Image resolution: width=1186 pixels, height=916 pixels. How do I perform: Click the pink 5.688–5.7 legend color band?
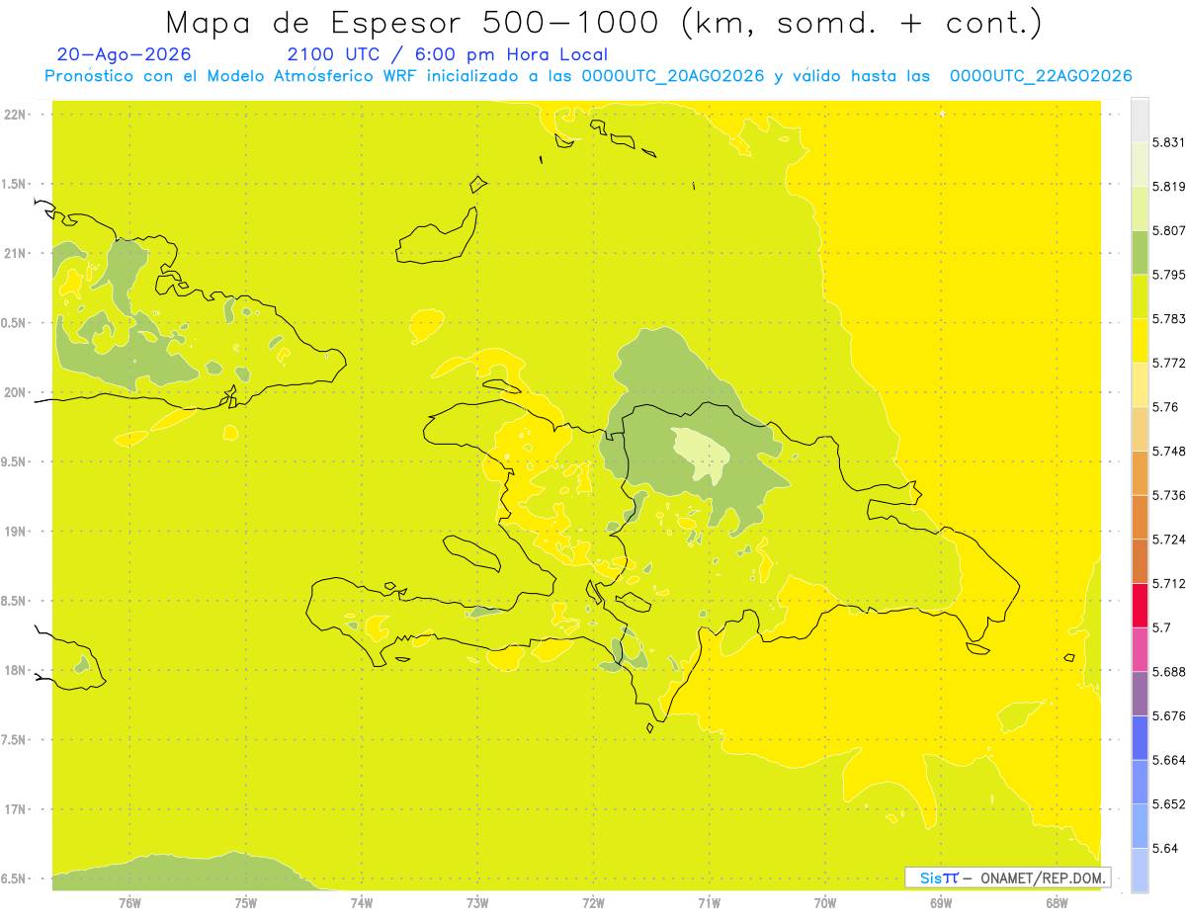tap(1140, 649)
